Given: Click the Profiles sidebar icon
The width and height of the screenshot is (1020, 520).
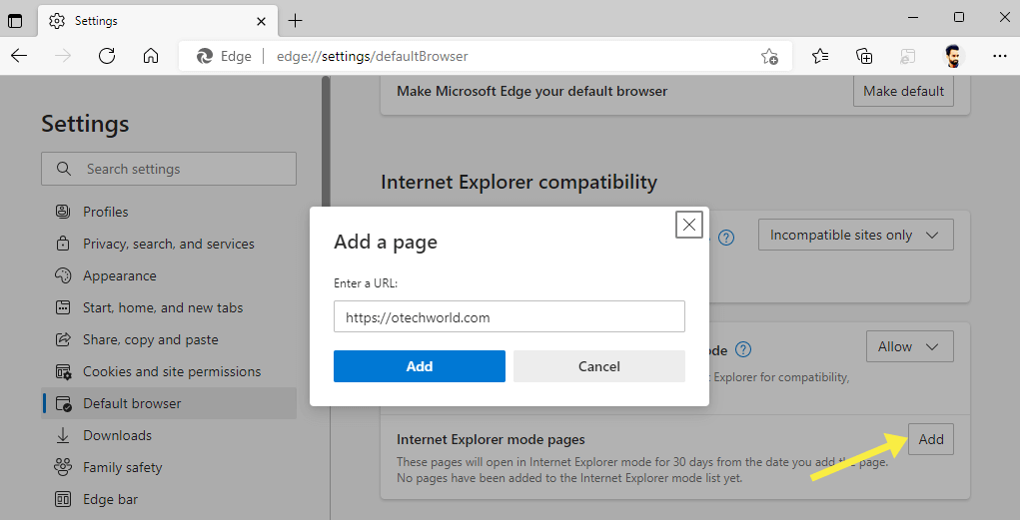Looking at the screenshot, I should (x=63, y=212).
